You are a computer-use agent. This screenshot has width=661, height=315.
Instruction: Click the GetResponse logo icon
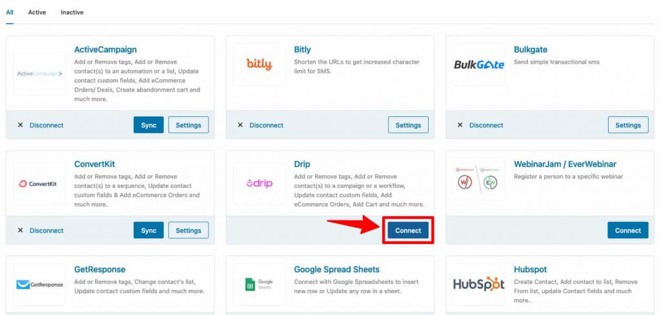(39, 285)
